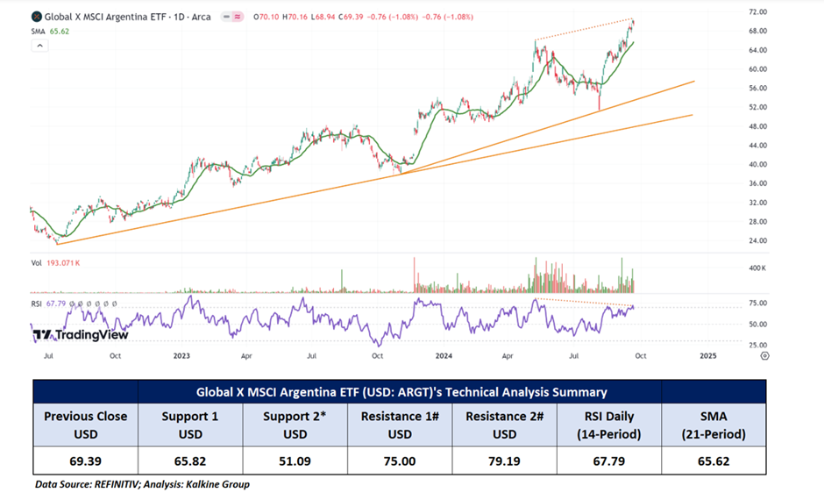This screenshot has width=824, height=493.
Task: Click the 67.79 cell under RSI Daily
Action: 609,461
